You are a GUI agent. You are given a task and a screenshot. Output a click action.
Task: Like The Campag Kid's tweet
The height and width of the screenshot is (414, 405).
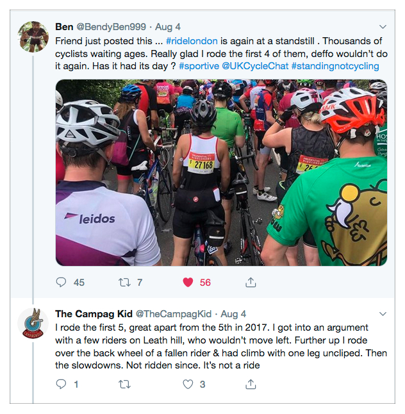click(188, 385)
